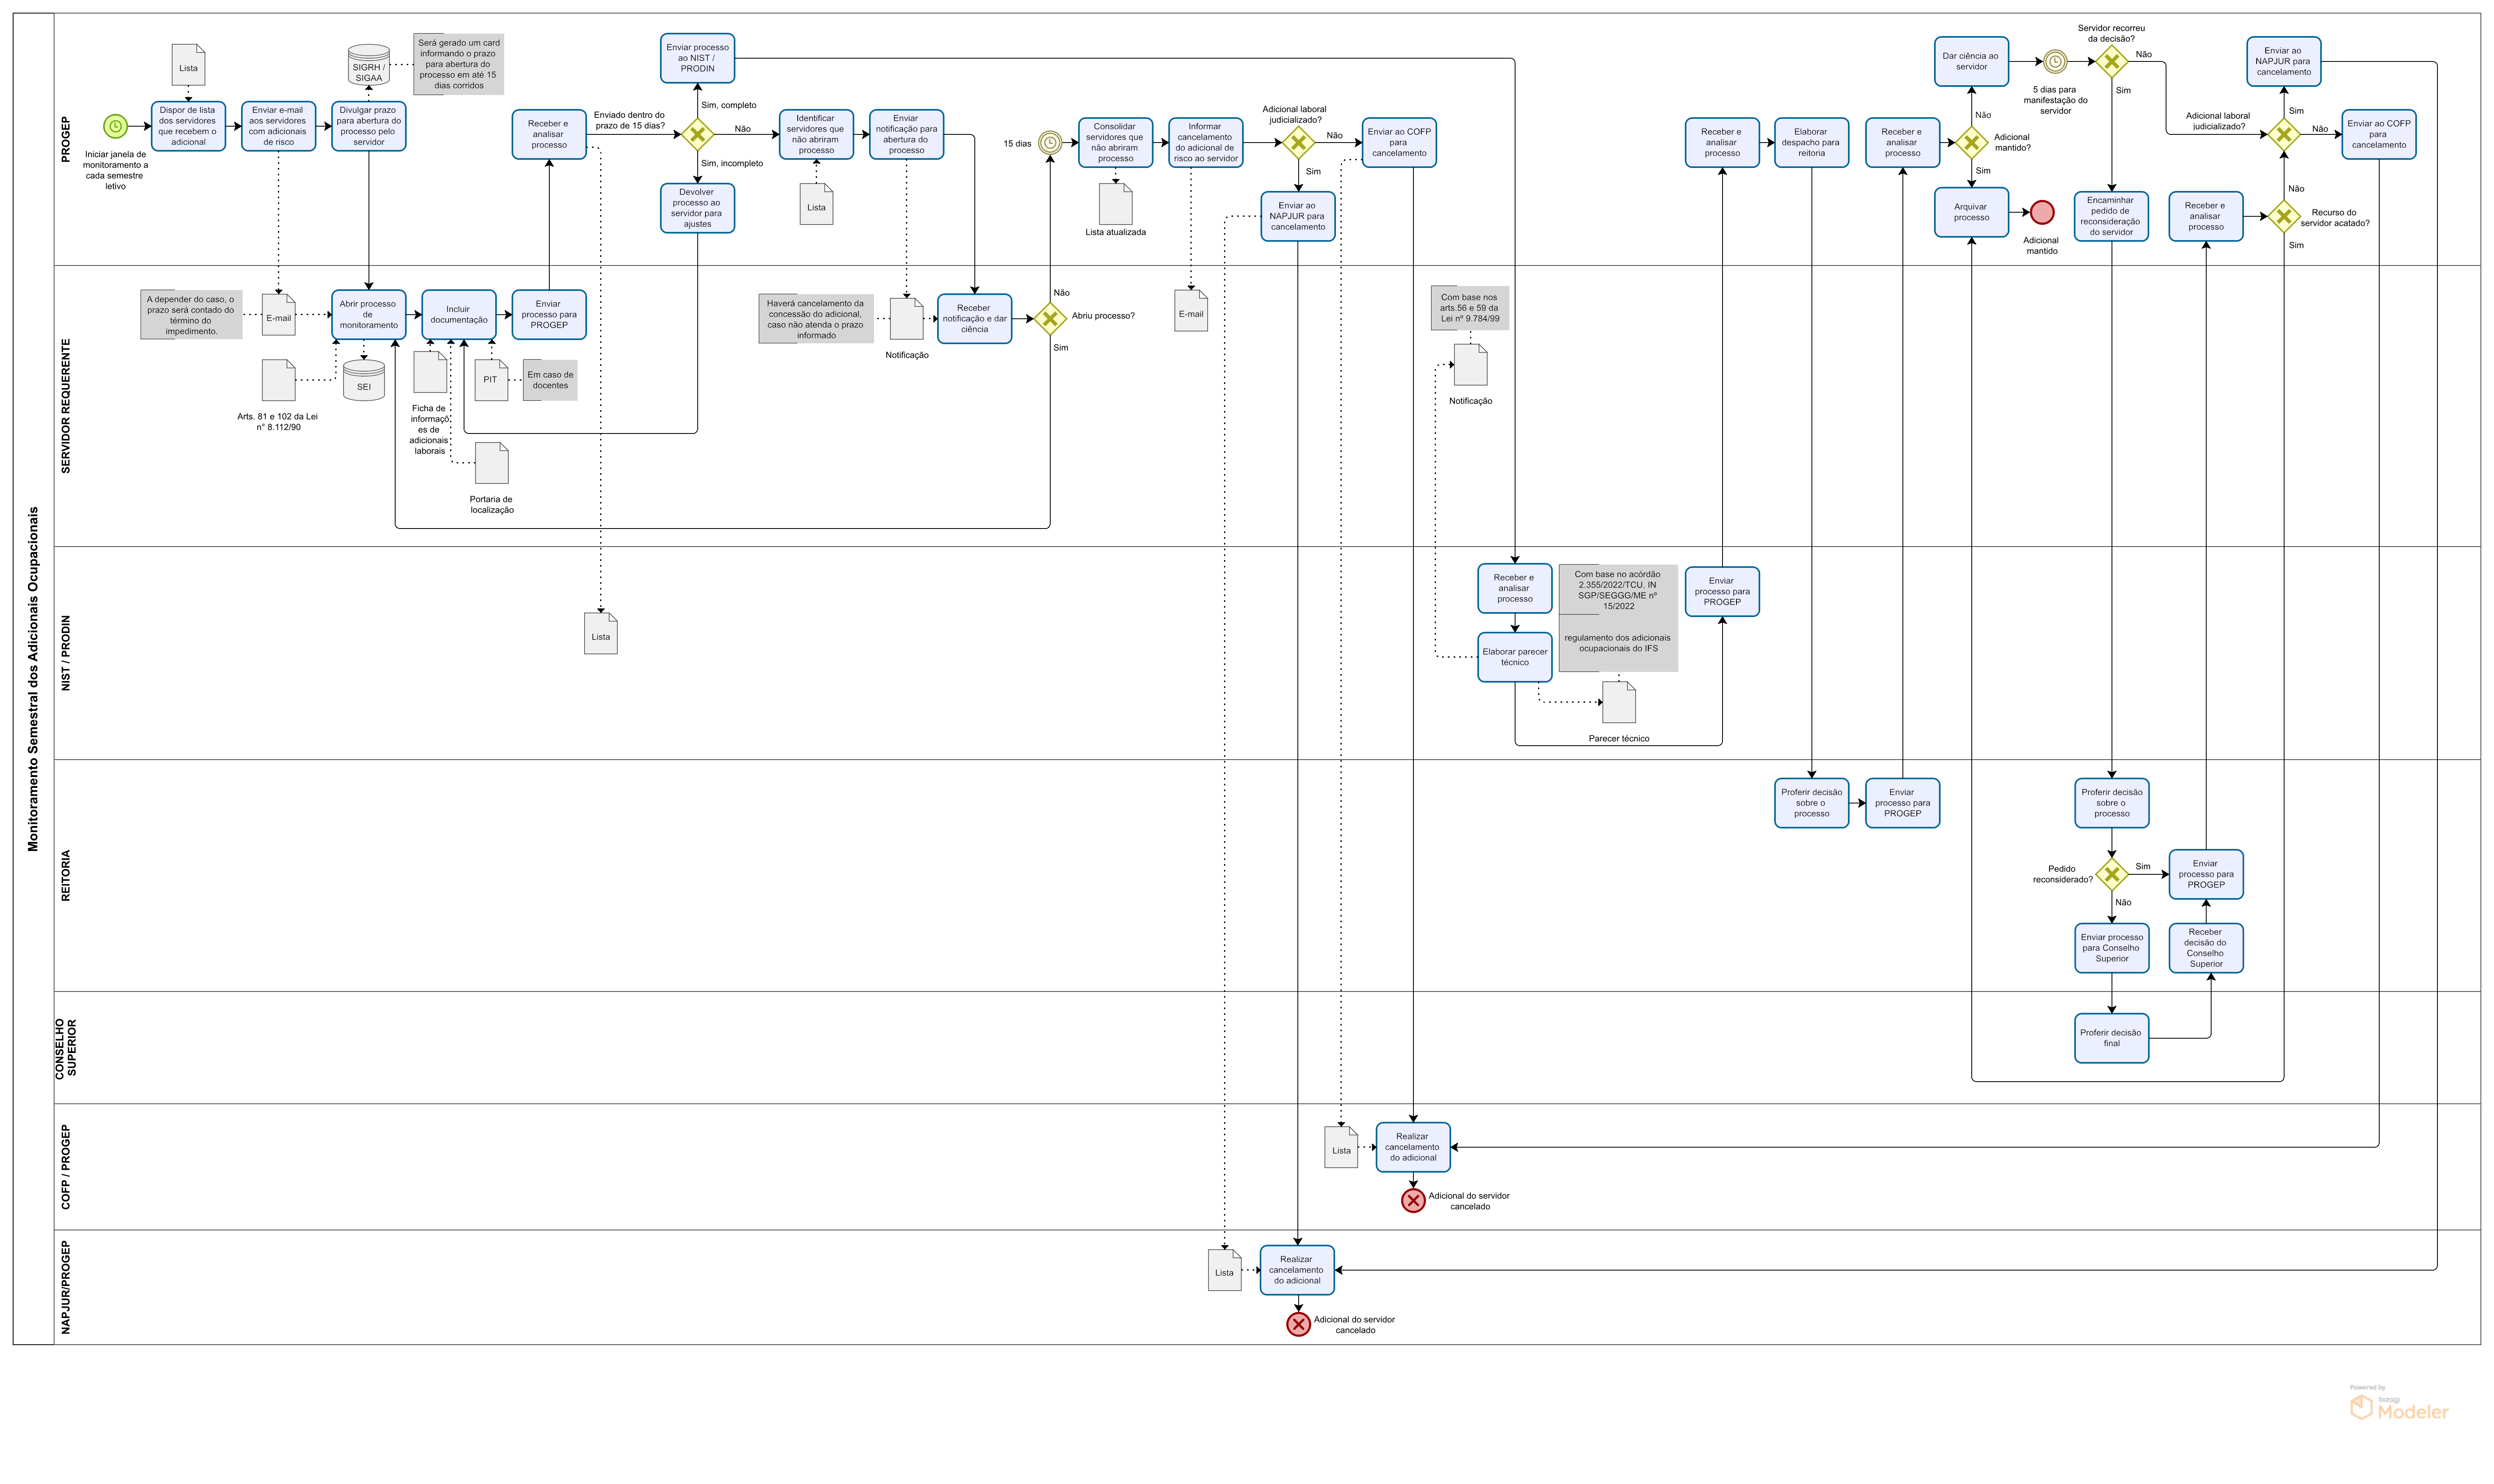Click the green timer start event
The height and width of the screenshot is (1484, 2494).
click(x=115, y=126)
